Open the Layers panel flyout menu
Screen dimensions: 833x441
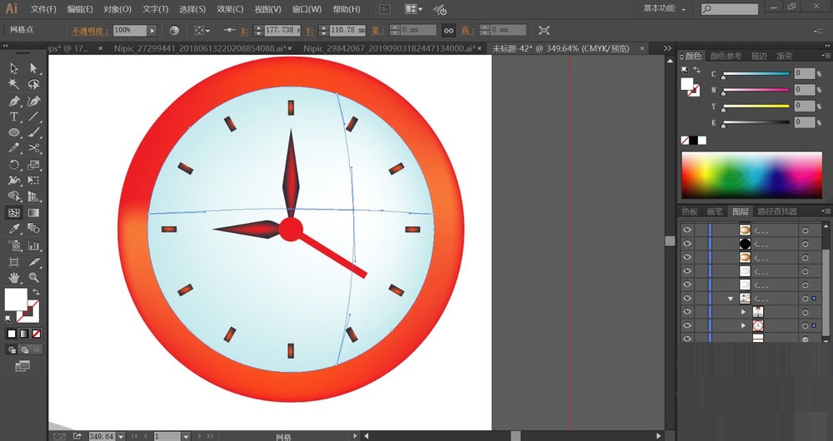[x=826, y=211]
